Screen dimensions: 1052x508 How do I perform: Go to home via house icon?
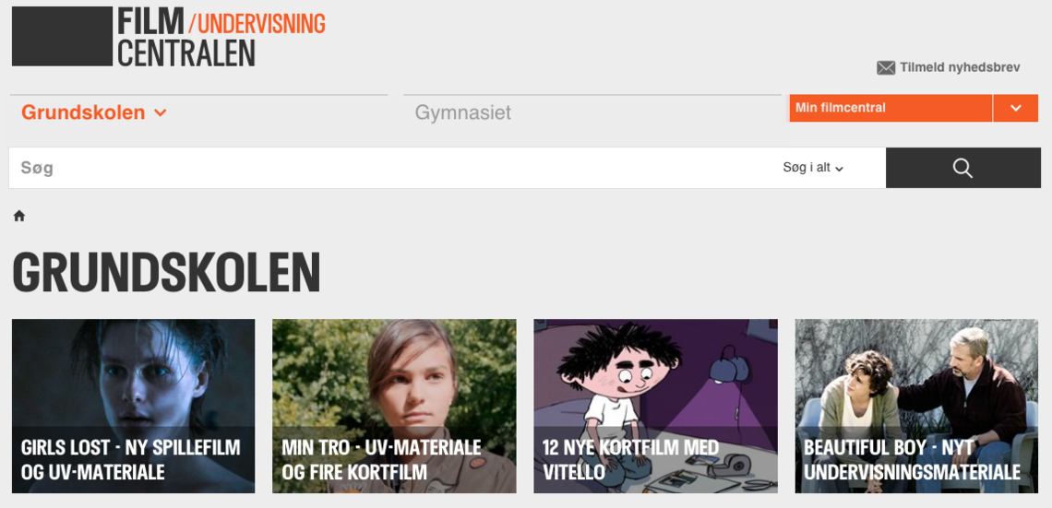[x=19, y=216]
